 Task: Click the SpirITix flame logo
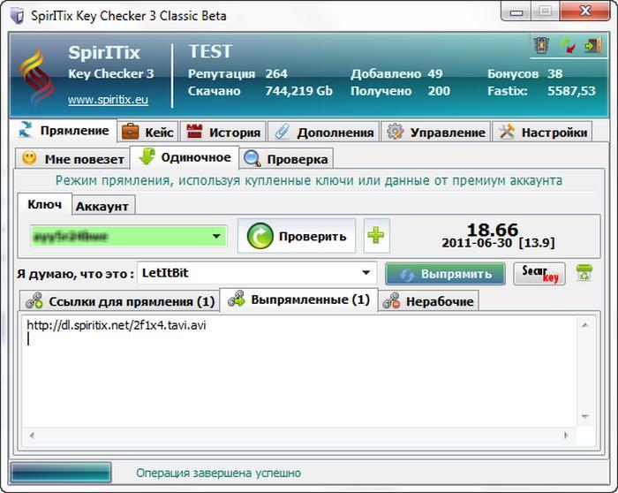pos(37,77)
